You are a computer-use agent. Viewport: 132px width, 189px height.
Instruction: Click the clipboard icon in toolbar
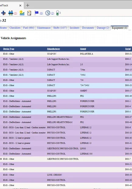click(x=29, y=13)
